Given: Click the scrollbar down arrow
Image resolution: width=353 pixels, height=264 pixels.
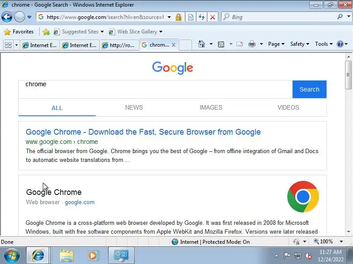Looking at the screenshot, I should point(349,232).
